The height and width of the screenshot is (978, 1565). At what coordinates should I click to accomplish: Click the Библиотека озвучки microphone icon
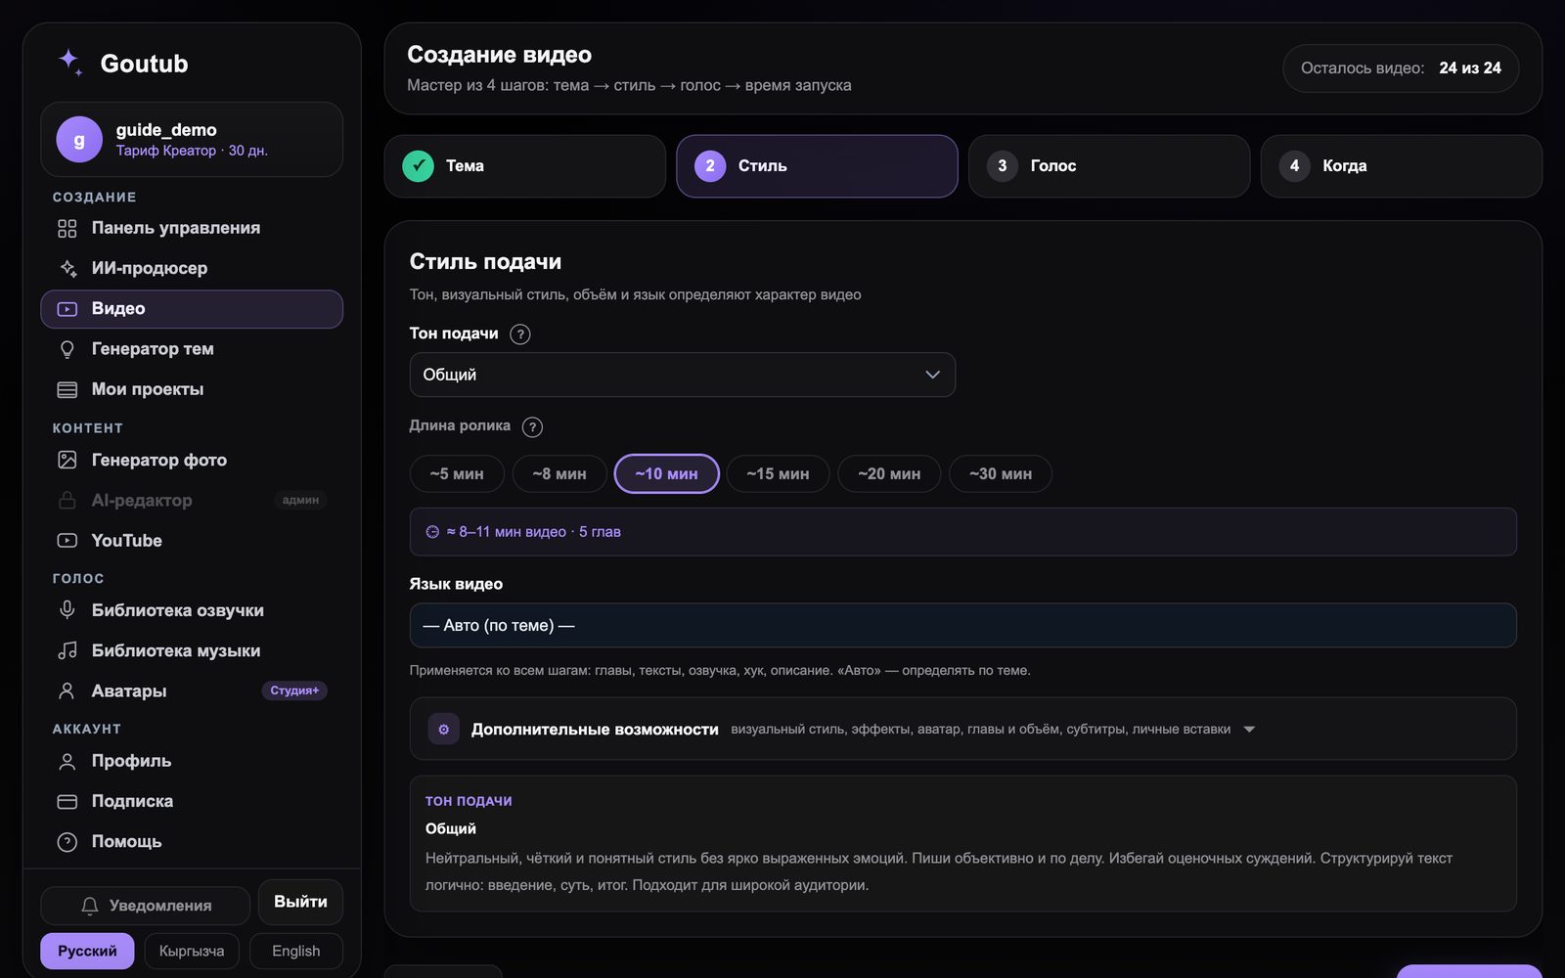tap(67, 610)
